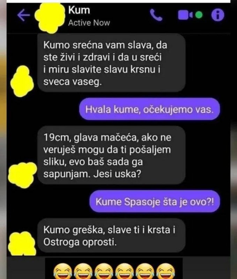Open the profile picture in the header
This screenshot has height=279, width=237.
pyautogui.click(x=50, y=18)
